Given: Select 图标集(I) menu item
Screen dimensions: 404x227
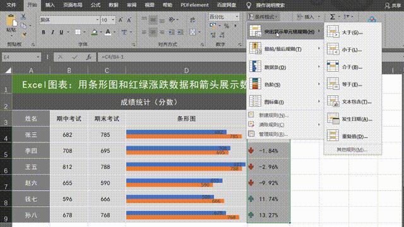Looking at the screenshot, I should [x=285, y=102].
